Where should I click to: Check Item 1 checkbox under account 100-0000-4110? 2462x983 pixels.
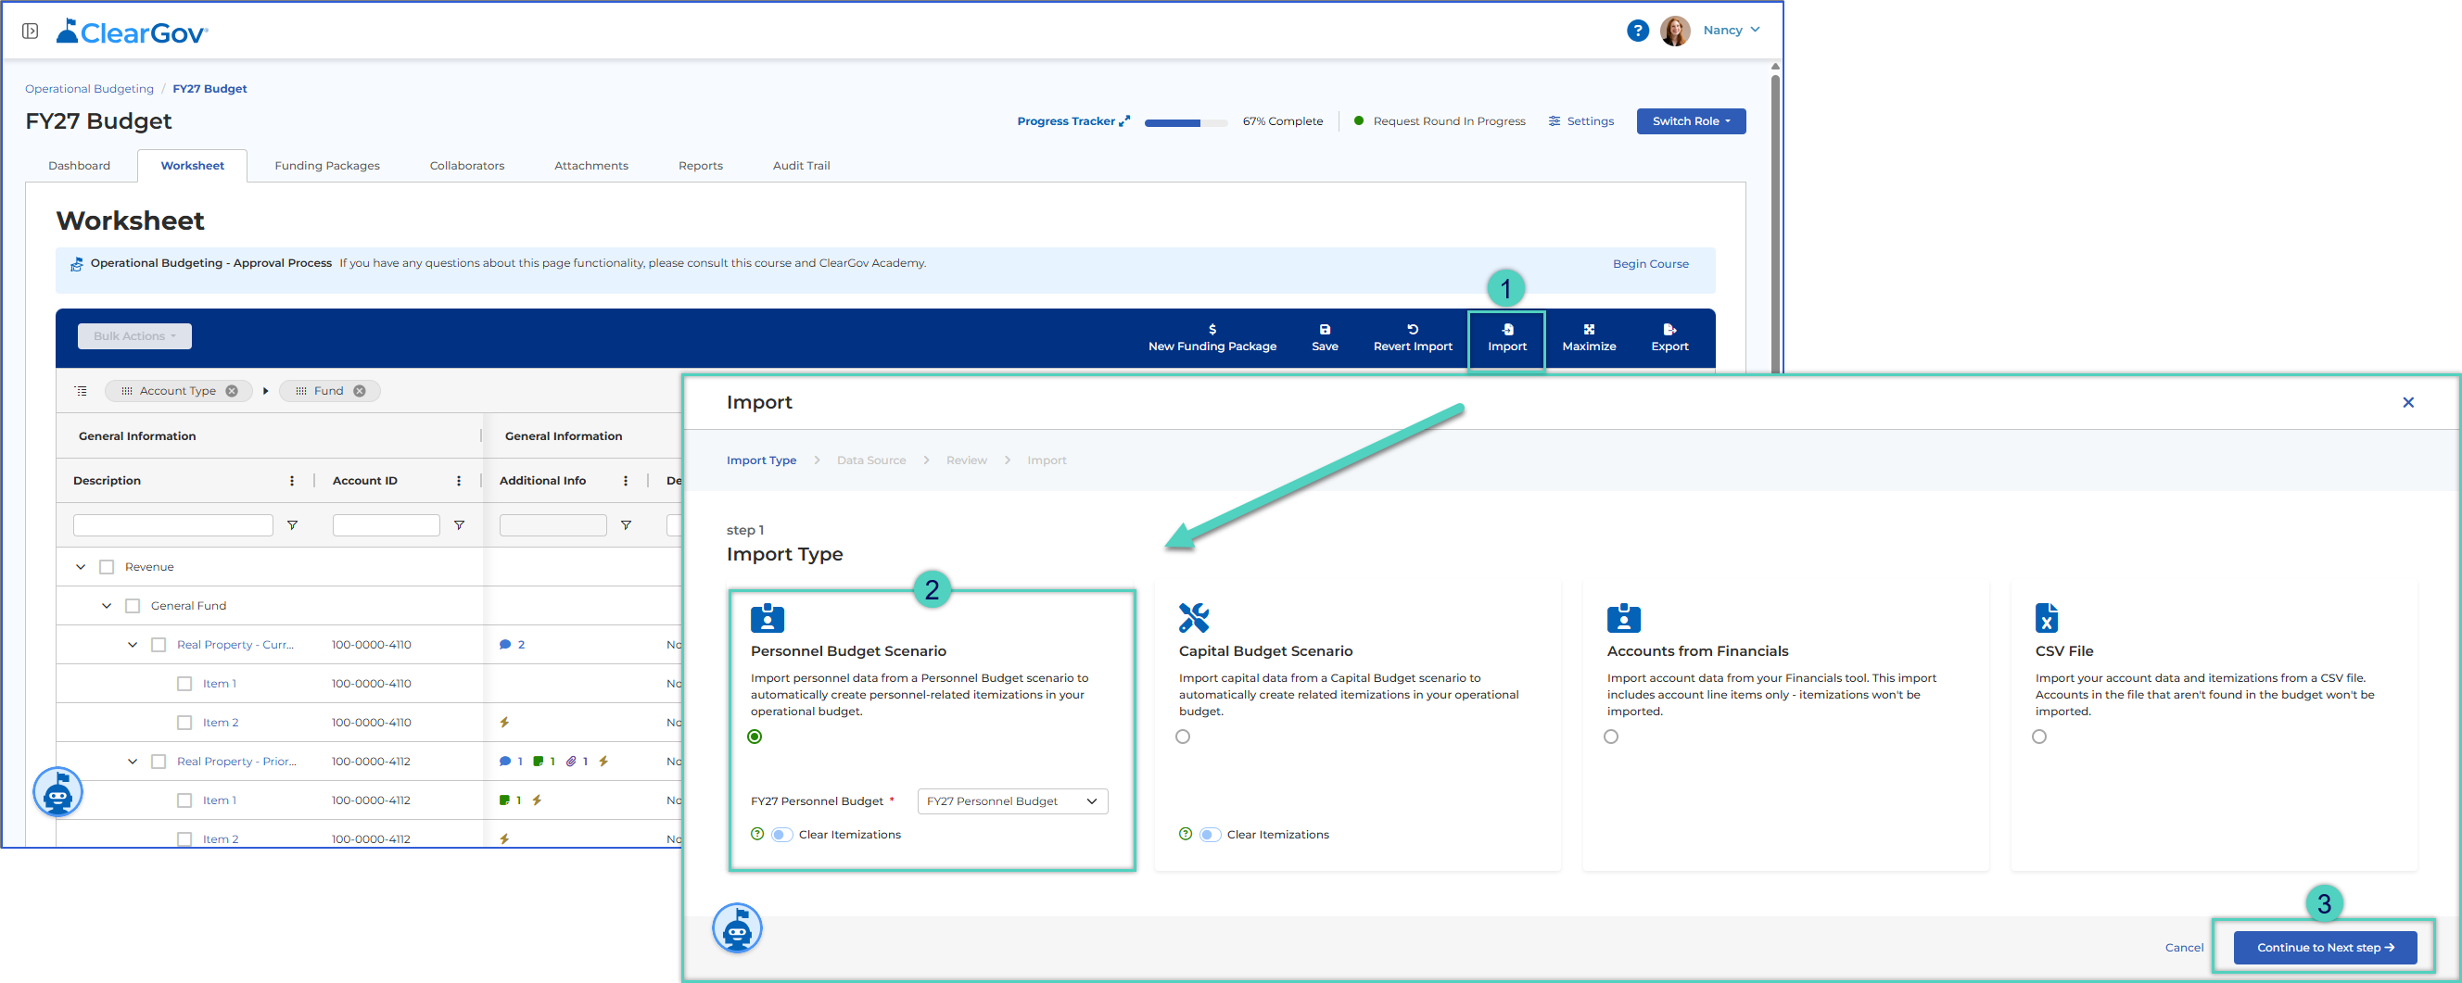[x=184, y=684]
